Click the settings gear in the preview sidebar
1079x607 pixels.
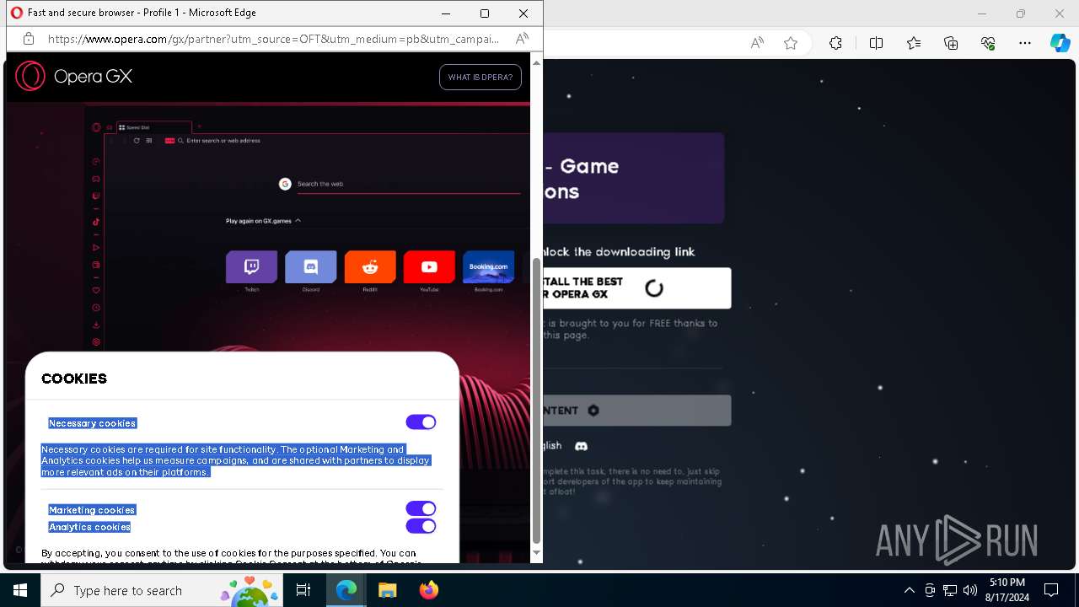click(96, 342)
